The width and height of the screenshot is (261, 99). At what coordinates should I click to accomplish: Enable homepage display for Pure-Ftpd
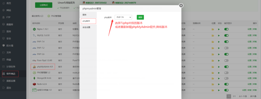tap(226, 61)
